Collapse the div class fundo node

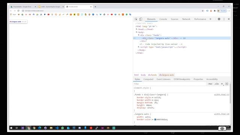point(138,35)
